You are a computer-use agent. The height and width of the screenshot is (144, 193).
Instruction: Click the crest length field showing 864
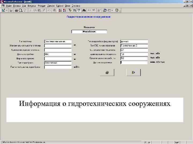pyautogui.click(x=58, y=54)
